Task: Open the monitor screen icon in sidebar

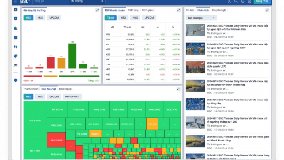Action: (x=16, y=19)
